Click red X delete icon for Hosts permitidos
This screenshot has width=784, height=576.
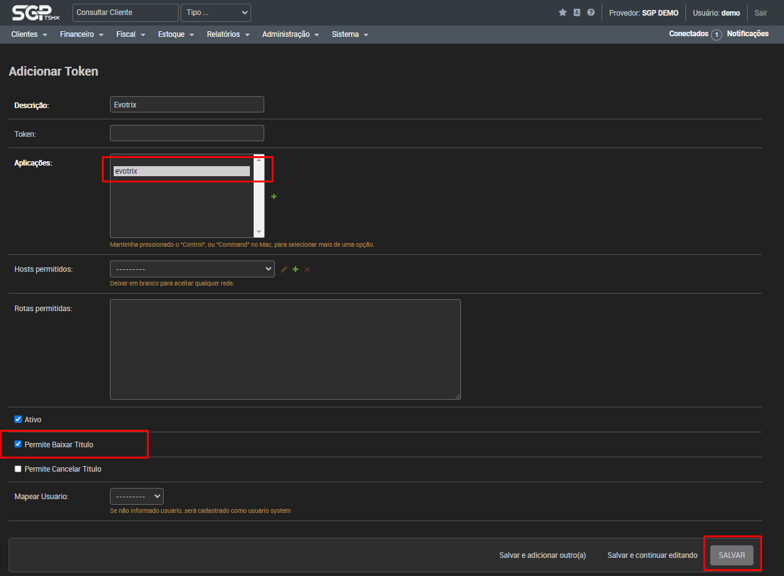[307, 269]
